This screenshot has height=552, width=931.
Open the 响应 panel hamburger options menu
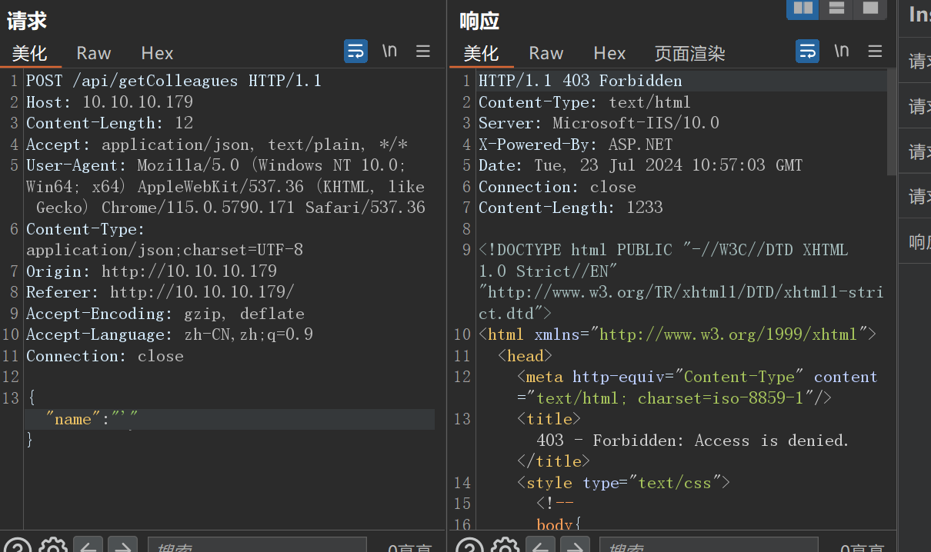[x=875, y=52]
